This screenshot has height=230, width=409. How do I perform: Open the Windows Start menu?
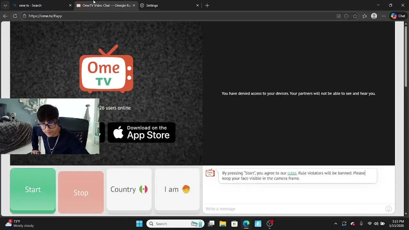139,224
